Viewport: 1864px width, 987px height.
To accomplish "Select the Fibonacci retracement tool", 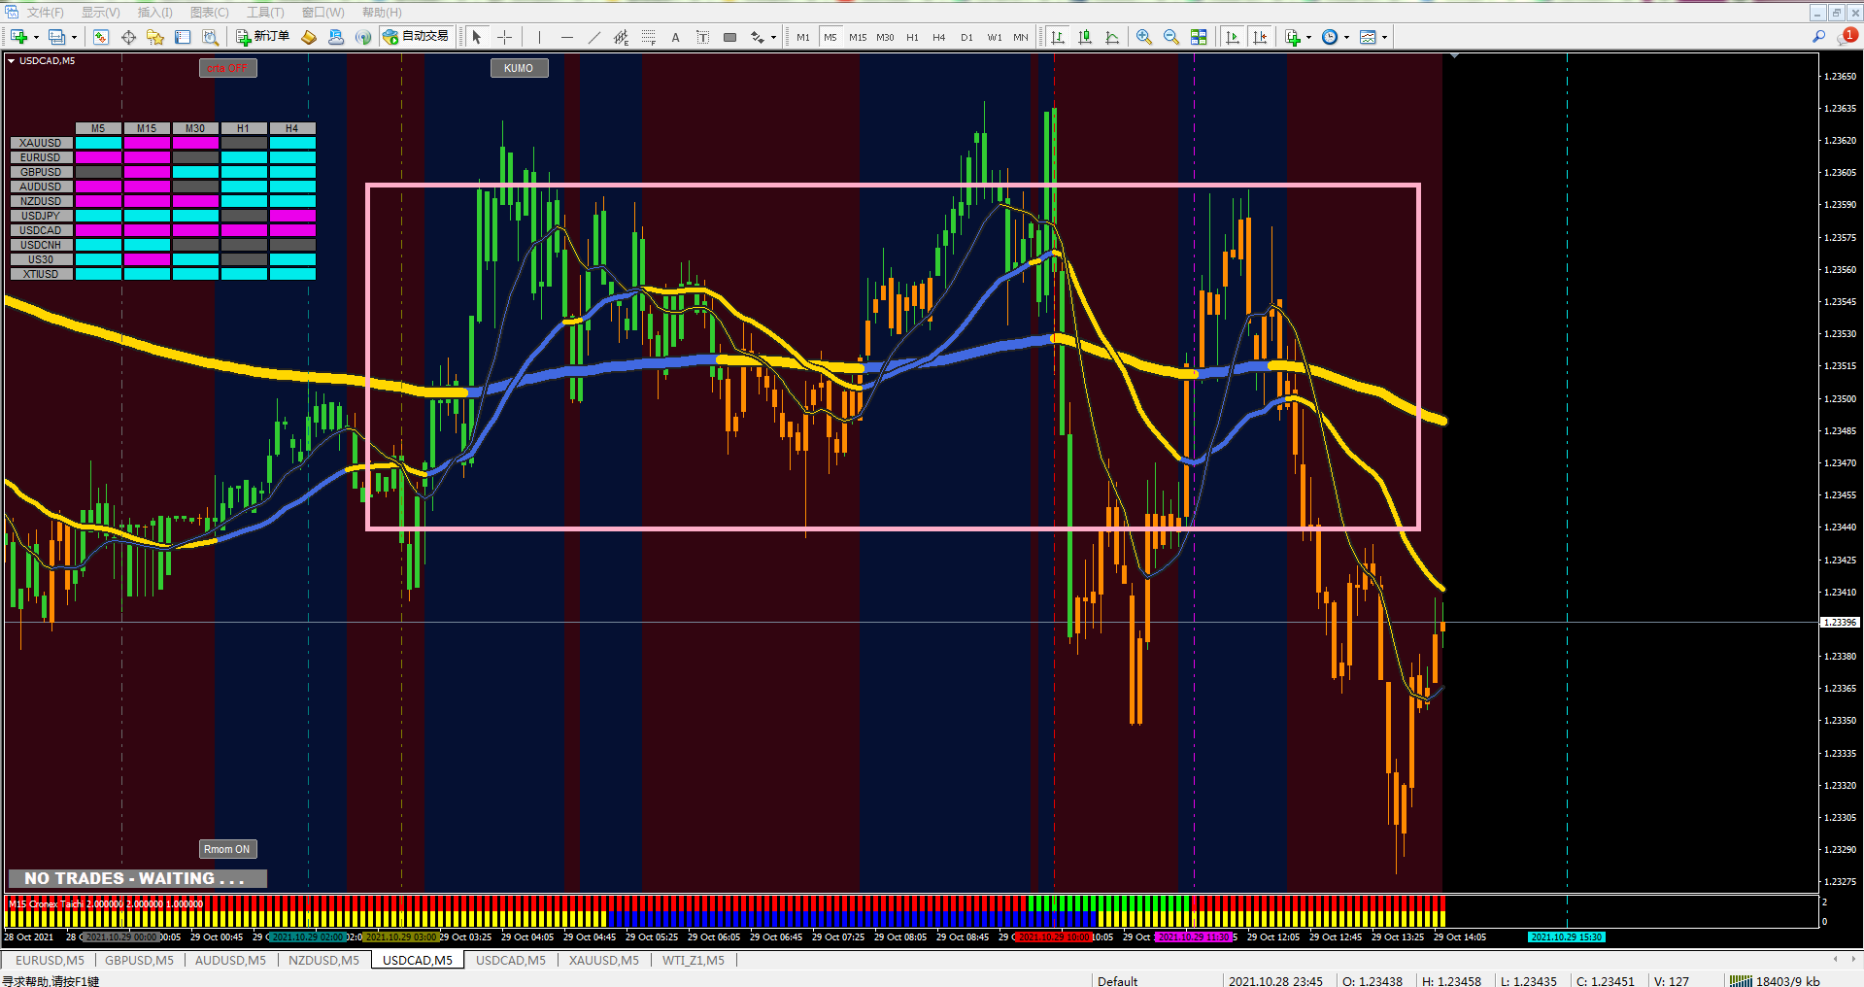I will tap(649, 37).
